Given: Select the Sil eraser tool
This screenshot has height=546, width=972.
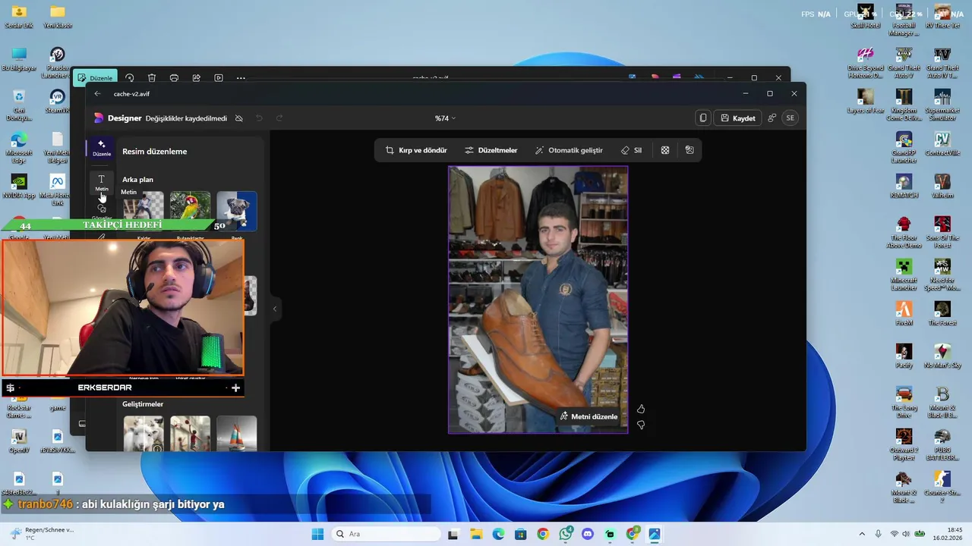Looking at the screenshot, I should (x=631, y=150).
